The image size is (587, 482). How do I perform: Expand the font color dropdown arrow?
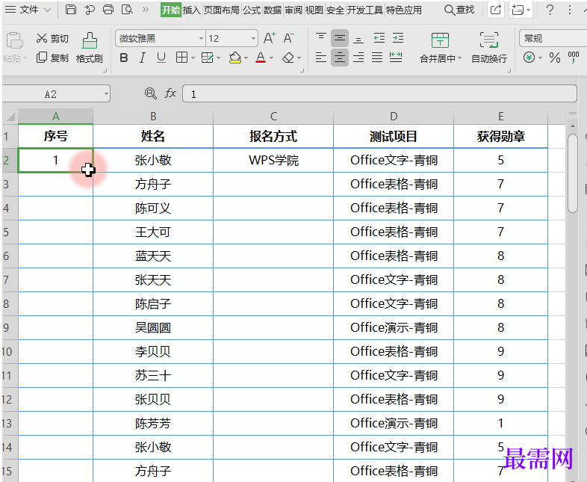(271, 58)
